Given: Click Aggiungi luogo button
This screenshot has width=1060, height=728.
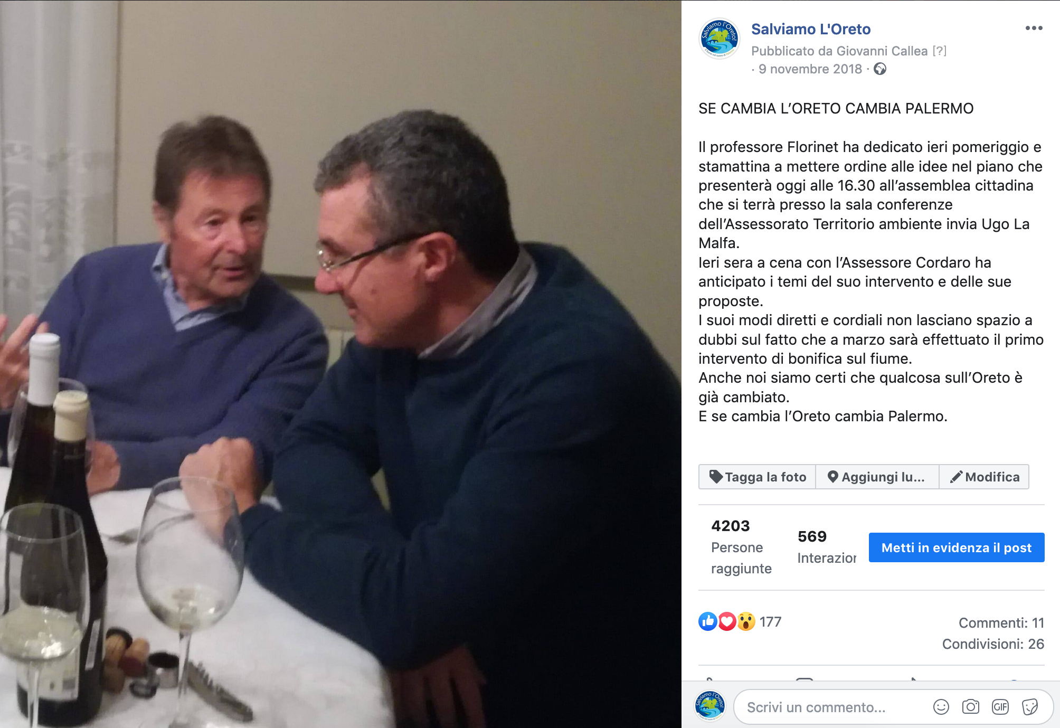Looking at the screenshot, I should (x=877, y=477).
